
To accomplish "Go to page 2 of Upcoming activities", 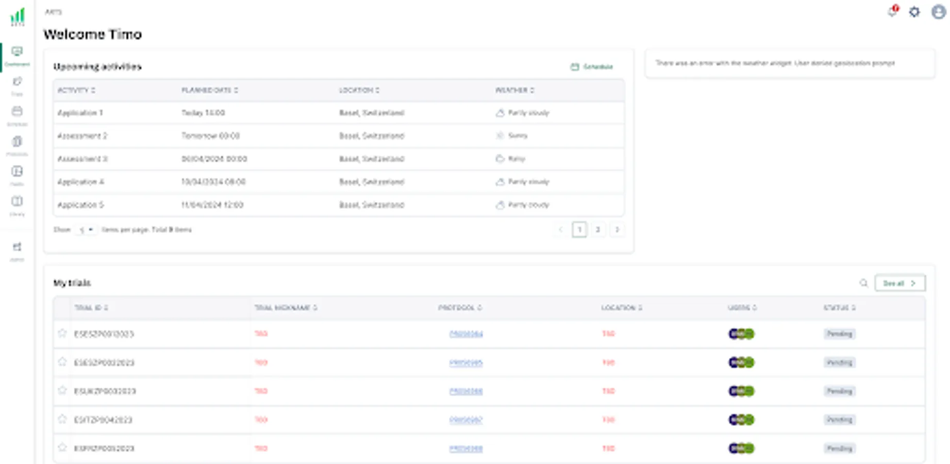I will tap(598, 230).
